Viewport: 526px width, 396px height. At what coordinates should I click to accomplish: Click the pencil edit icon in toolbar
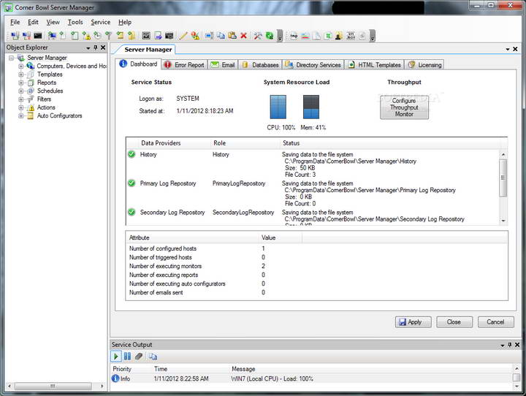pyautogui.click(x=183, y=35)
